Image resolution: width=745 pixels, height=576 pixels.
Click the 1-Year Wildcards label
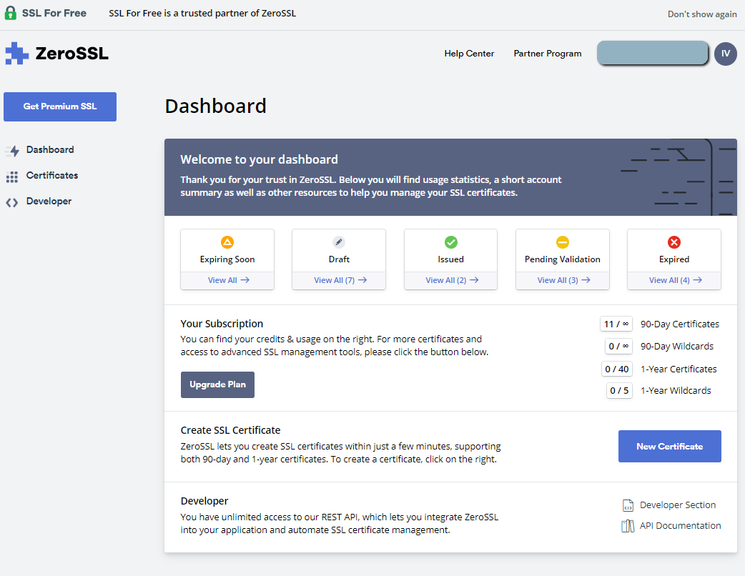[x=676, y=390]
